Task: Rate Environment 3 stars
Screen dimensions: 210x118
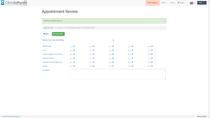Action: (x=110, y=47)
